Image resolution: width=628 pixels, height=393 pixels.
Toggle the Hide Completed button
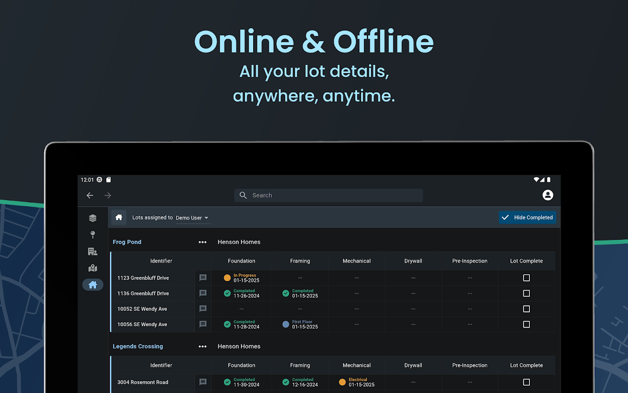click(x=527, y=218)
